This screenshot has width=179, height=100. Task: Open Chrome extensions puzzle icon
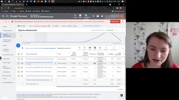pyautogui.click(x=117, y=8)
